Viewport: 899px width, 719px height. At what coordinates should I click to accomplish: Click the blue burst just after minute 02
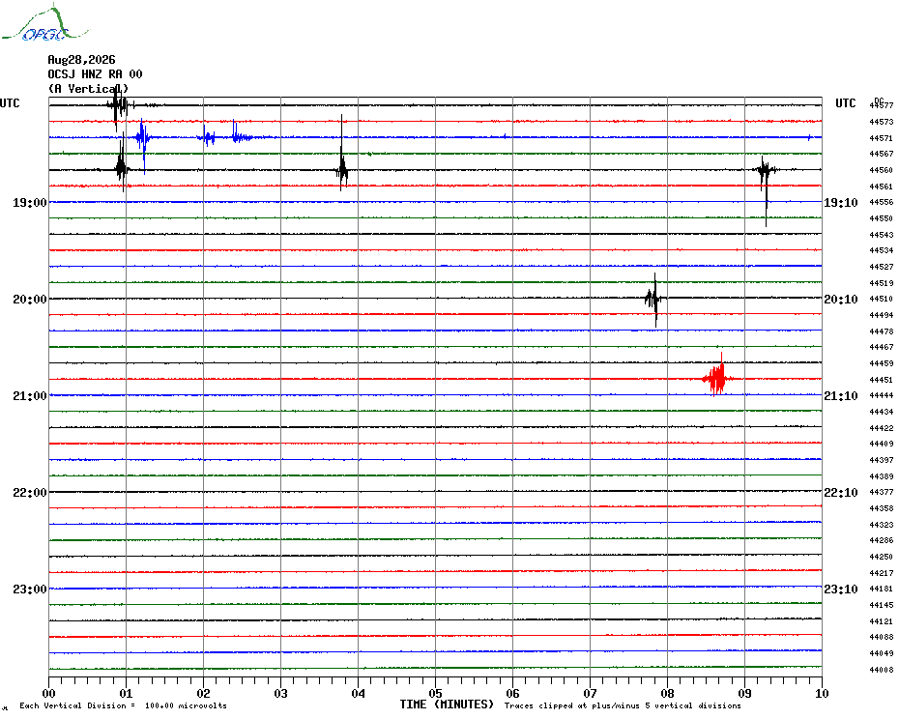(x=208, y=137)
